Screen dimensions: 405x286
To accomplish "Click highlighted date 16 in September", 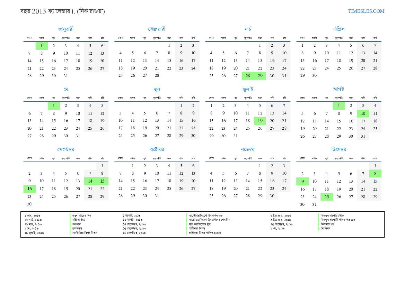I will click(29, 189).
